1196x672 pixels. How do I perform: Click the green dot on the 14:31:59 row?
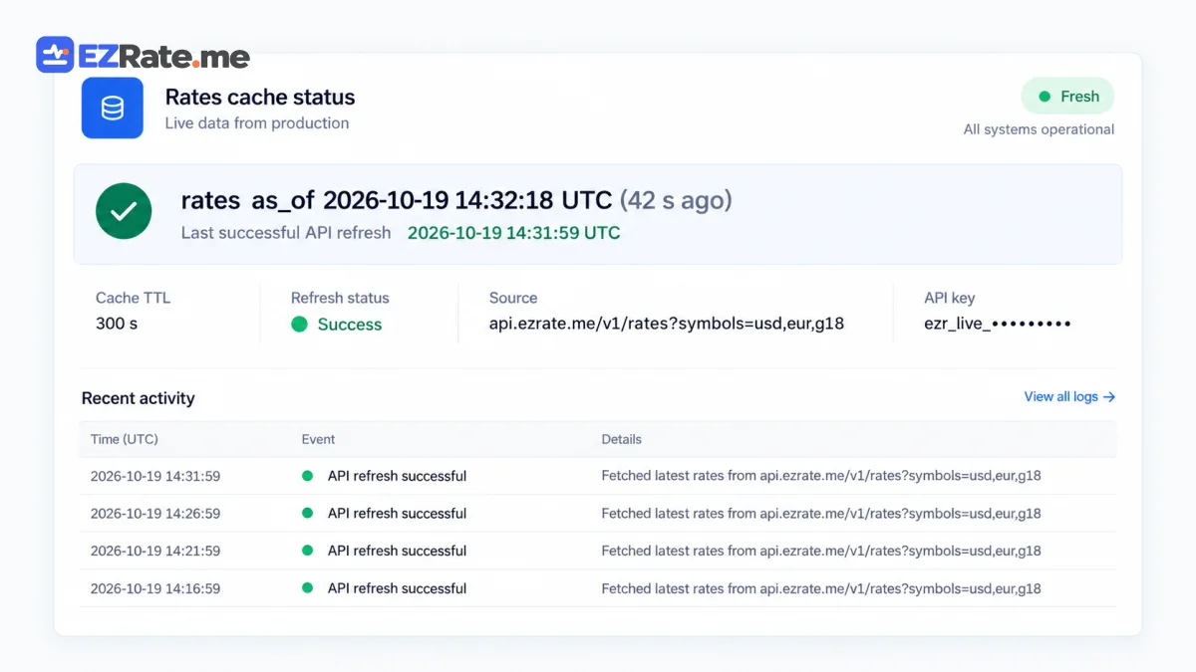click(308, 476)
